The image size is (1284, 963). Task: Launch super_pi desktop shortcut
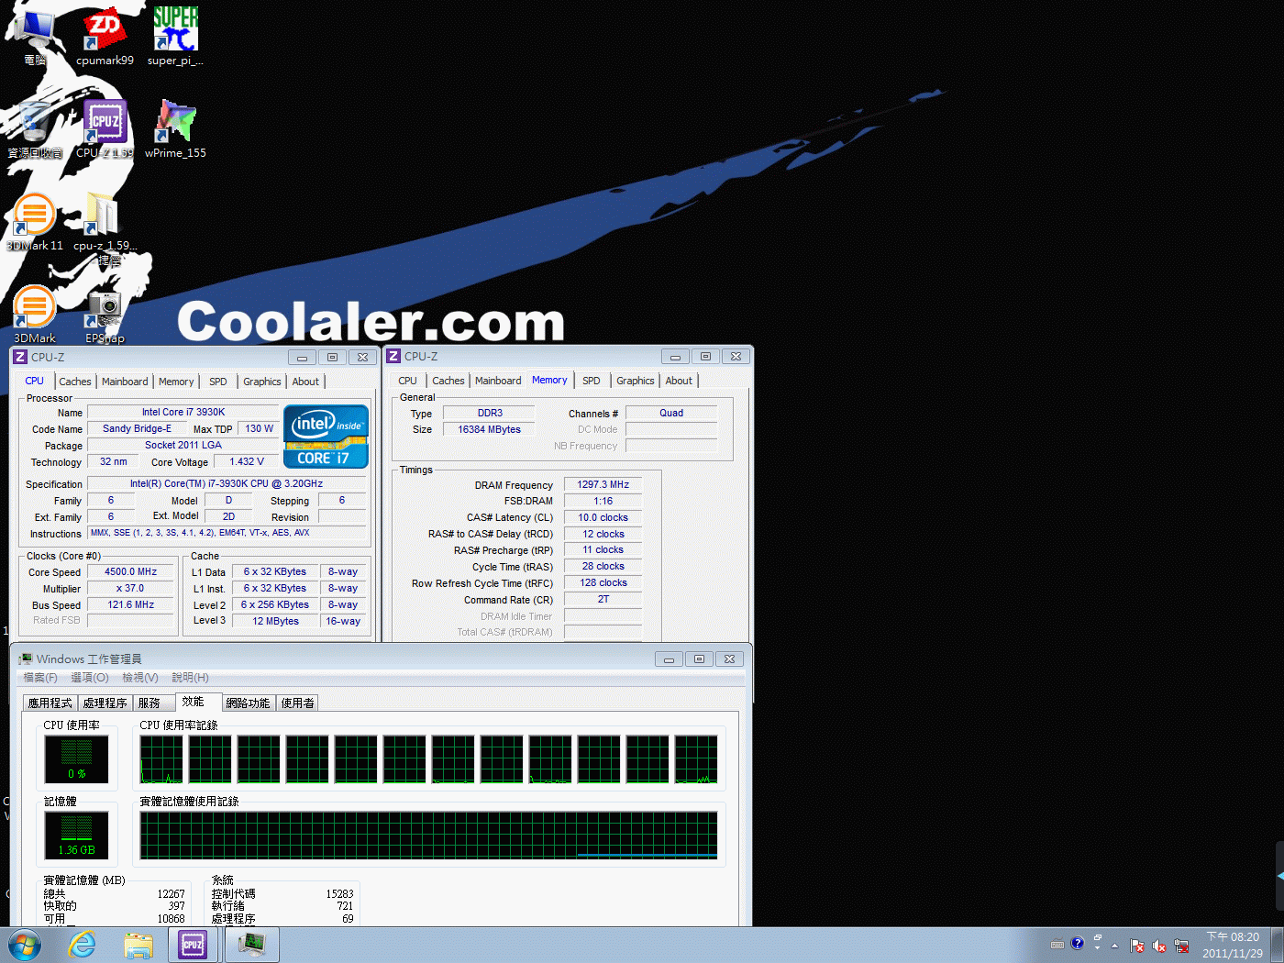pyautogui.click(x=175, y=37)
